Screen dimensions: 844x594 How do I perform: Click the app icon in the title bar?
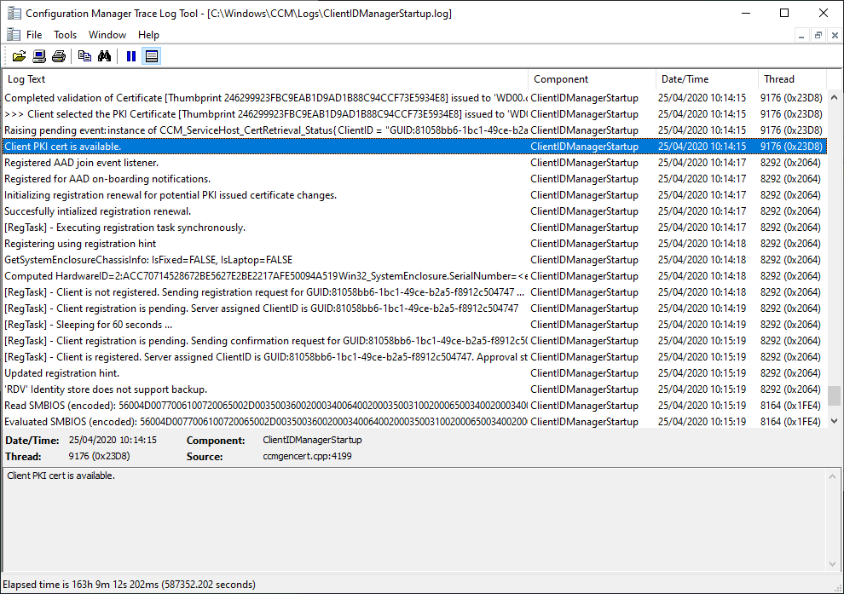coord(13,14)
